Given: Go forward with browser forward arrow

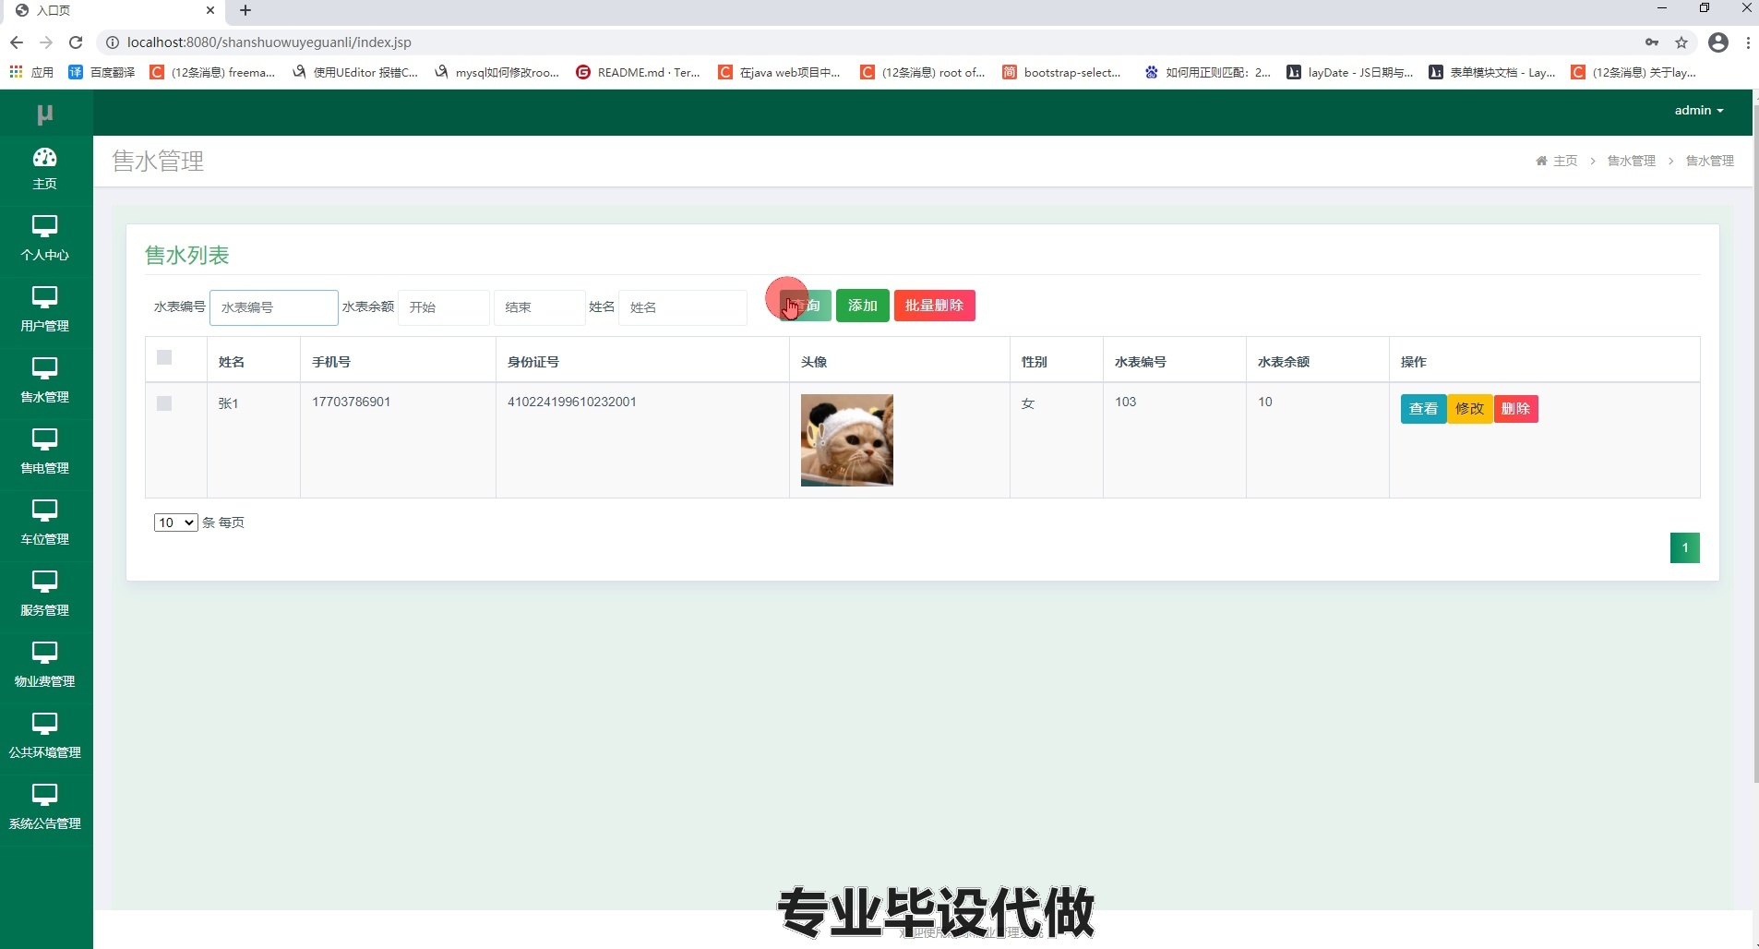Looking at the screenshot, I should pos(46,42).
